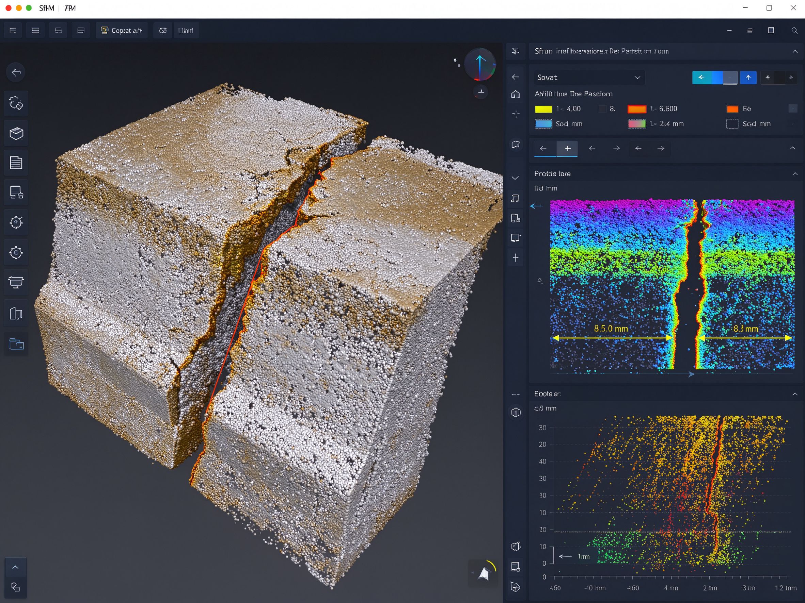Click the up chevron at bottom-left sidebar

[15, 567]
